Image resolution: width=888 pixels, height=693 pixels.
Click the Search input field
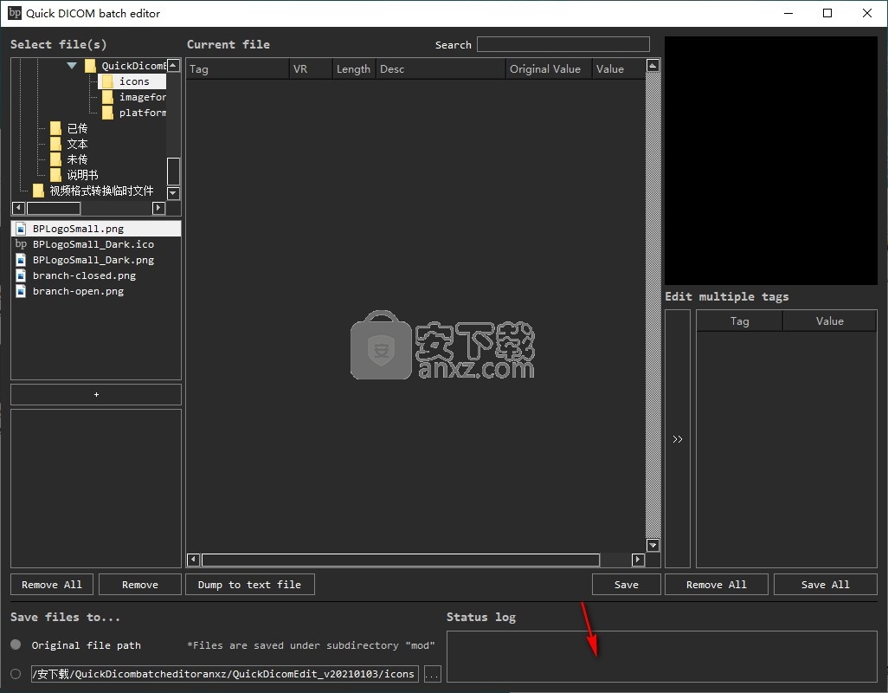[563, 44]
